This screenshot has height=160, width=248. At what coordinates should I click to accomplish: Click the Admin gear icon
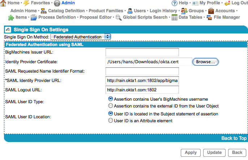click(57, 3)
